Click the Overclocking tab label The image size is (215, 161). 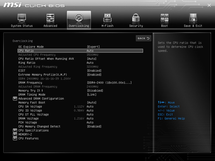(79, 26)
